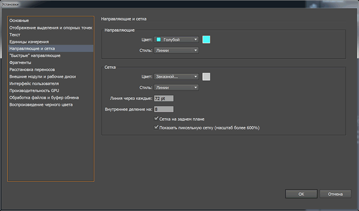The height and width of the screenshot is (211, 359).
Task: Go to 'Интерфейс пользователя' settings
Action: [x=34, y=83]
